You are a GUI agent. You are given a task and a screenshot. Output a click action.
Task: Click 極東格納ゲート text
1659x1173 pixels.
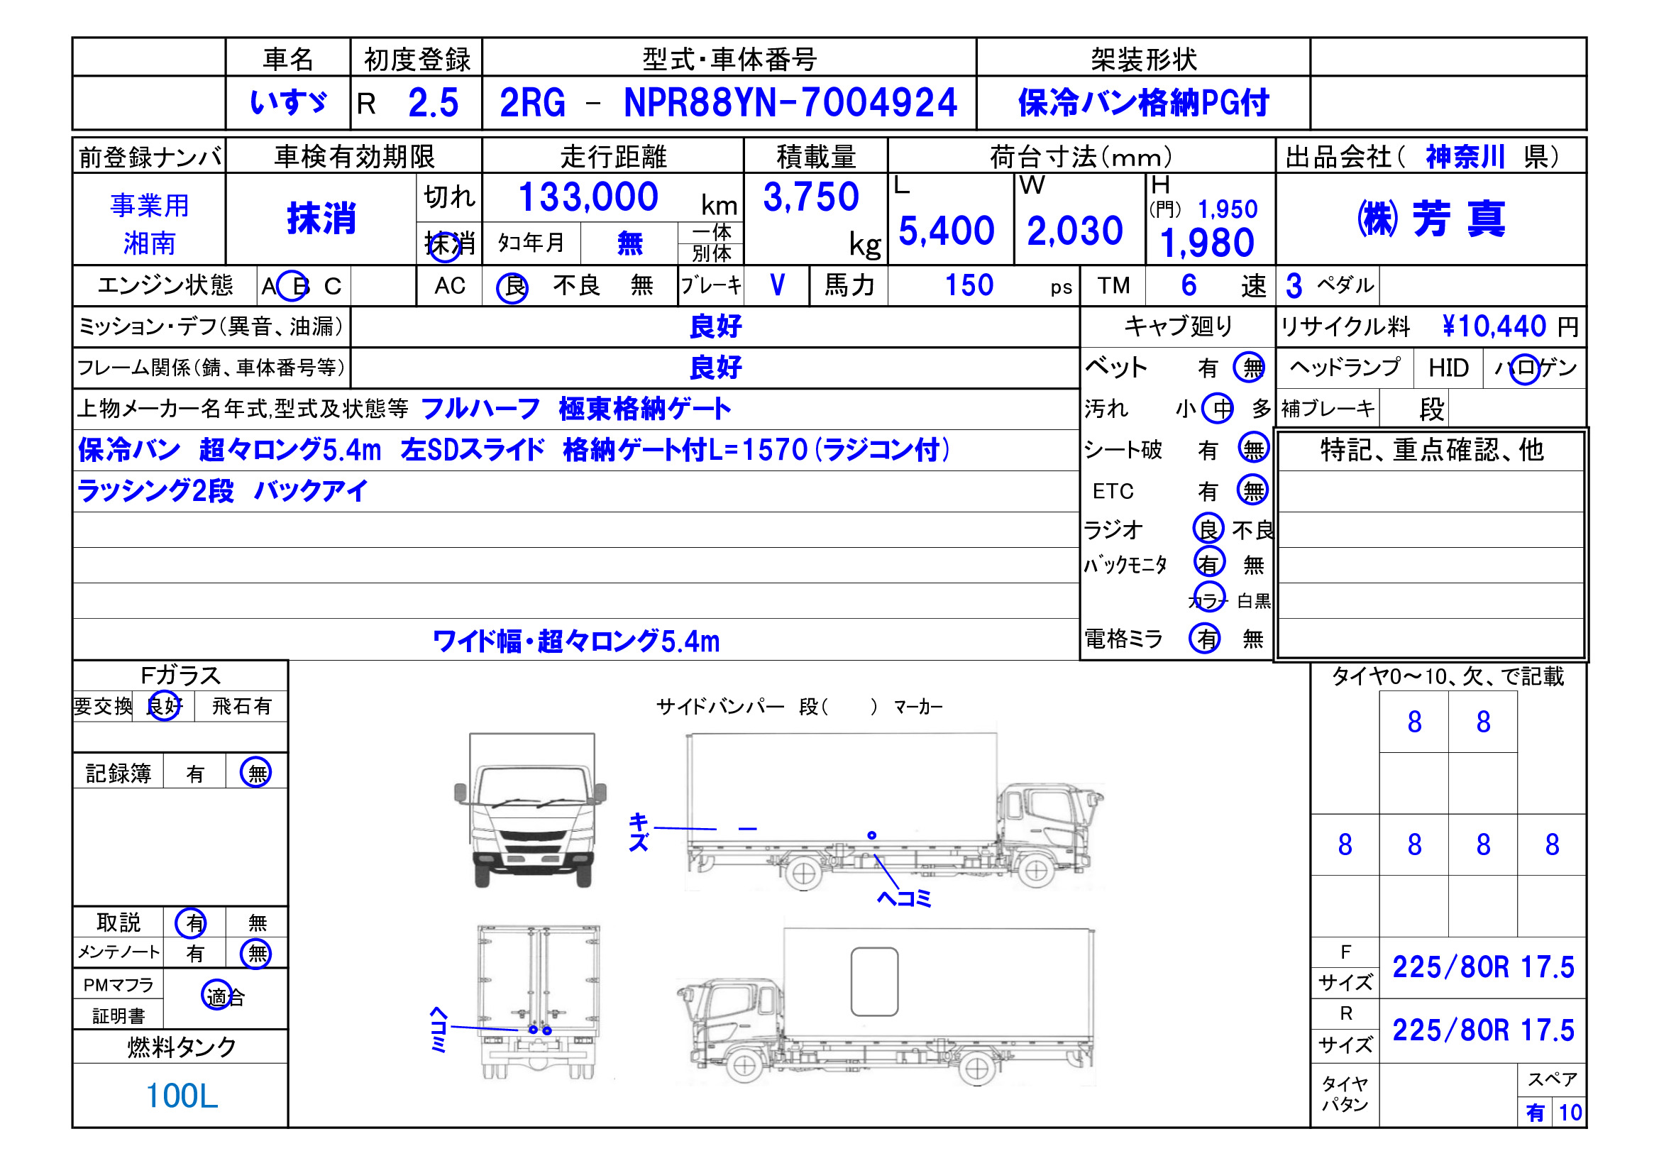point(644,409)
